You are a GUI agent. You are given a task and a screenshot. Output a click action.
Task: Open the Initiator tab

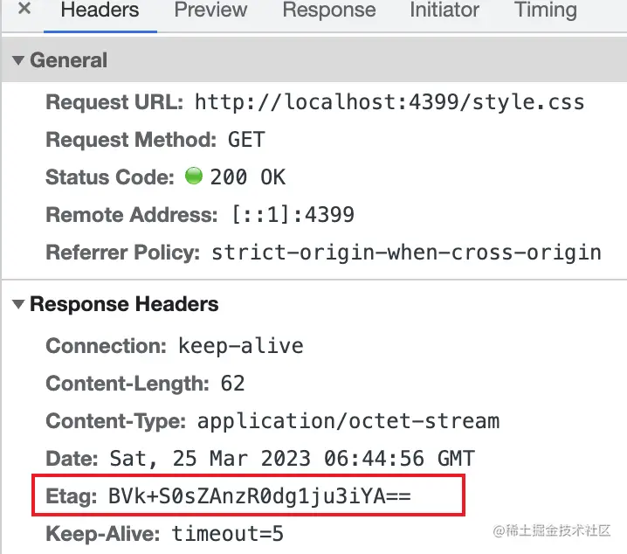click(444, 10)
